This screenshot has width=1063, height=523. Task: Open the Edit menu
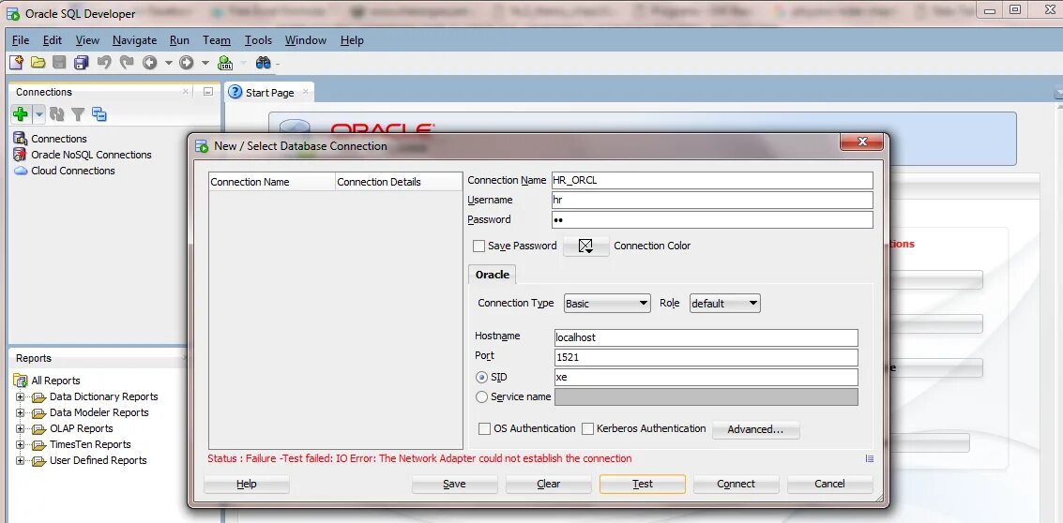point(53,40)
